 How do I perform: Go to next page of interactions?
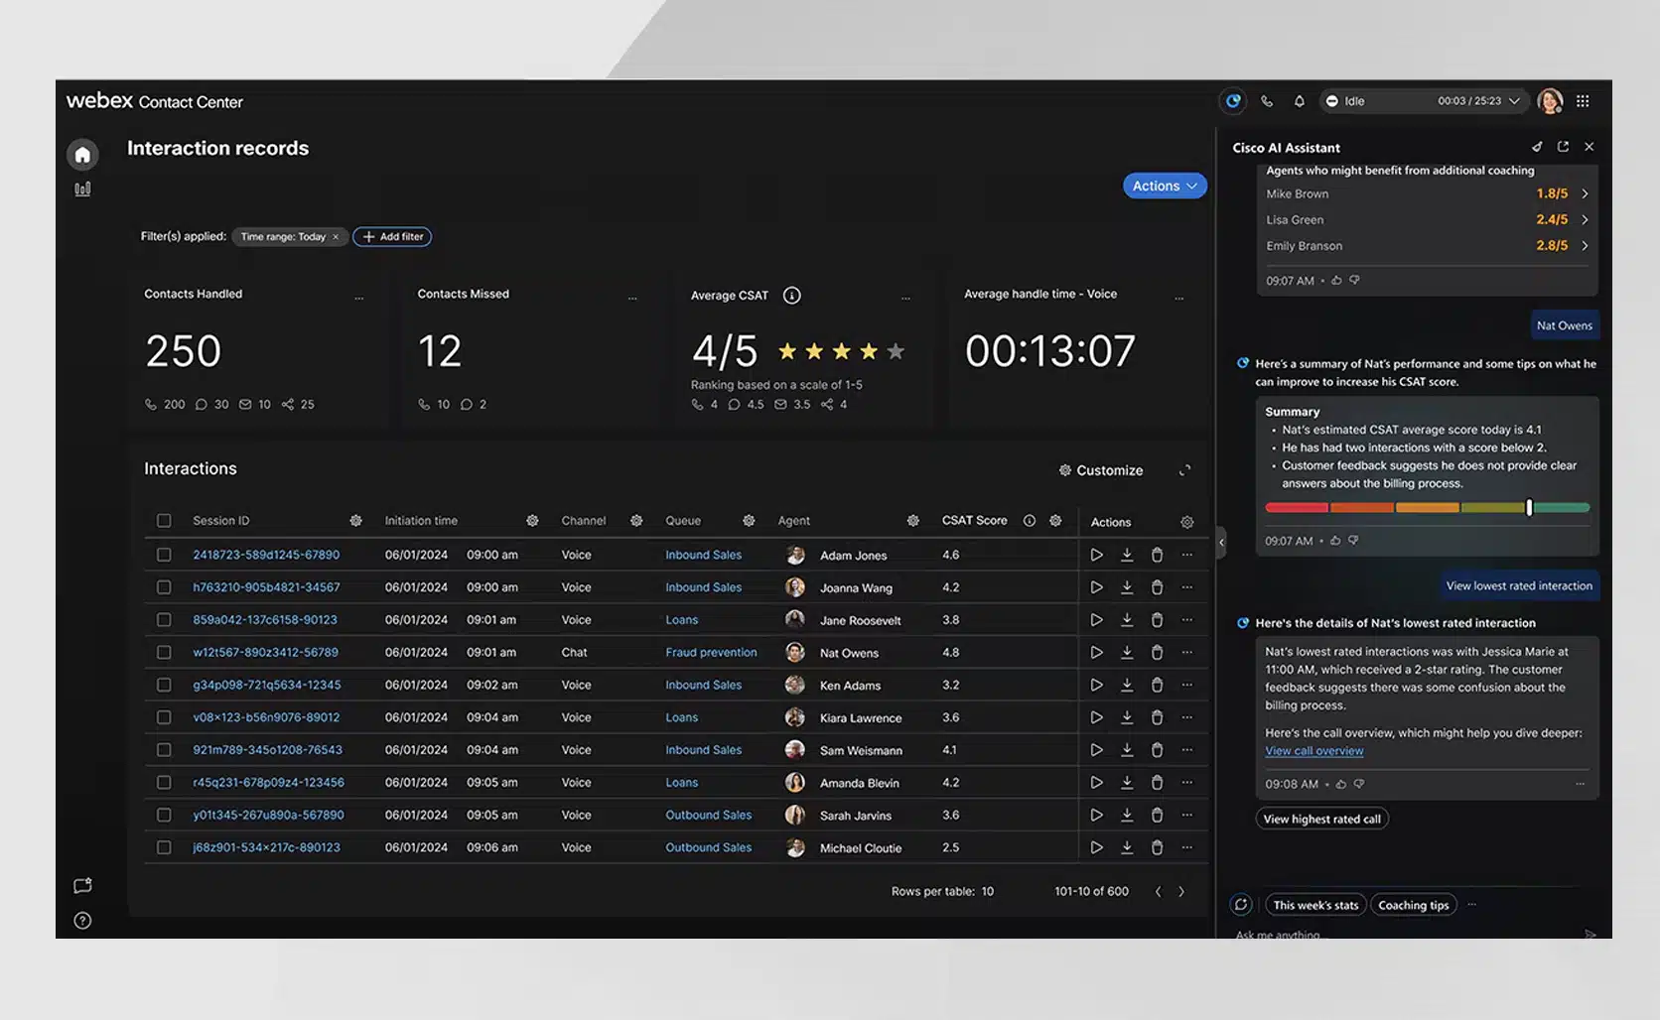point(1181,891)
